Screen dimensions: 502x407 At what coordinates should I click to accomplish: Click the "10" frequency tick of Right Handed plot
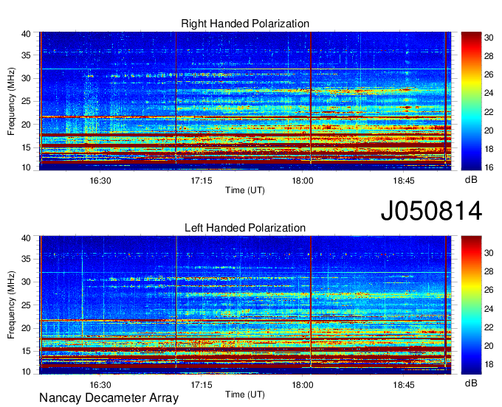[x=26, y=167]
